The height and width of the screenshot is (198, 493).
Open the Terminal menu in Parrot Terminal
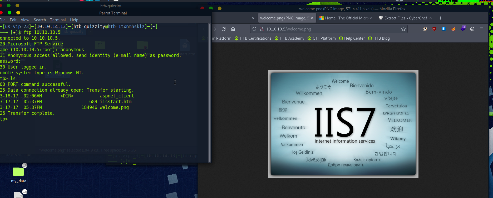click(58, 20)
